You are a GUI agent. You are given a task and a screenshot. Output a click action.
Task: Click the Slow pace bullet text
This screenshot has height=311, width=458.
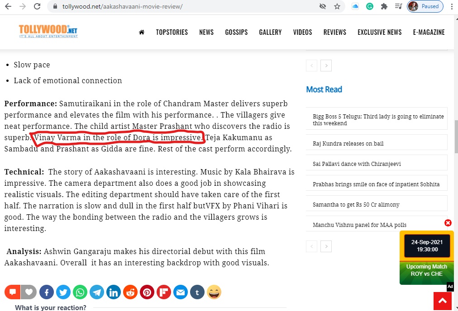tap(32, 65)
